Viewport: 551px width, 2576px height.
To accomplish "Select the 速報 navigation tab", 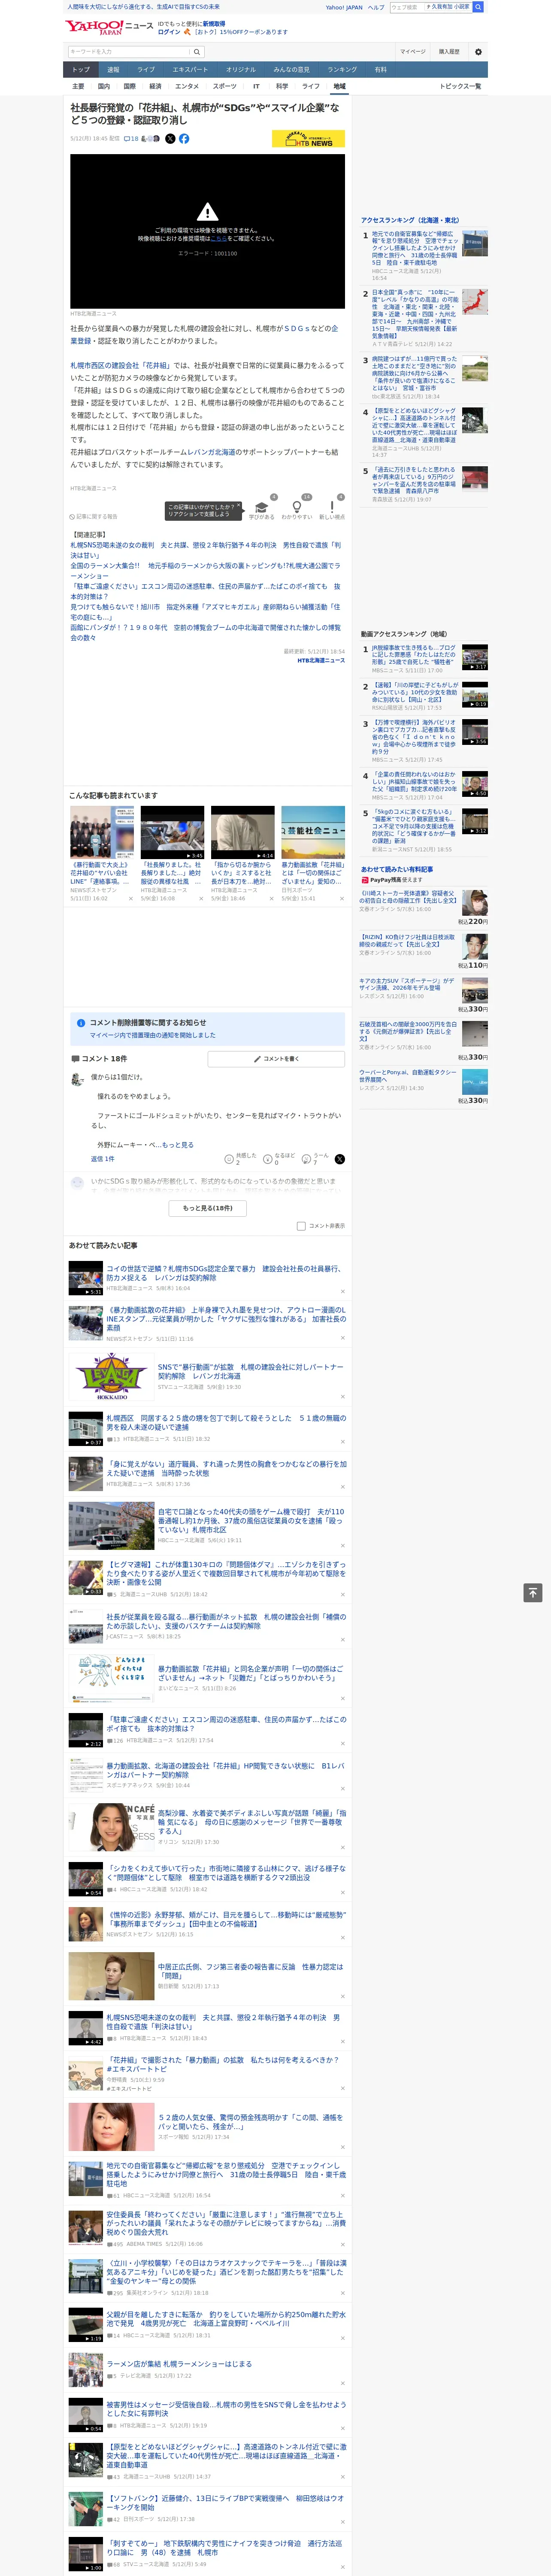I will (x=113, y=70).
